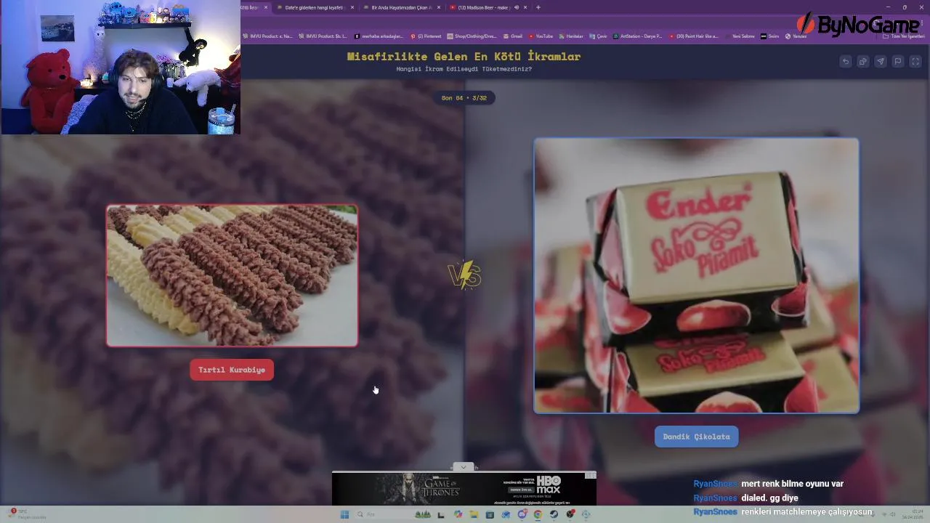Screen dimensions: 930x523
Task: Open the merhaba arkadaşlar bookmark
Action: [x=379, y=36]
